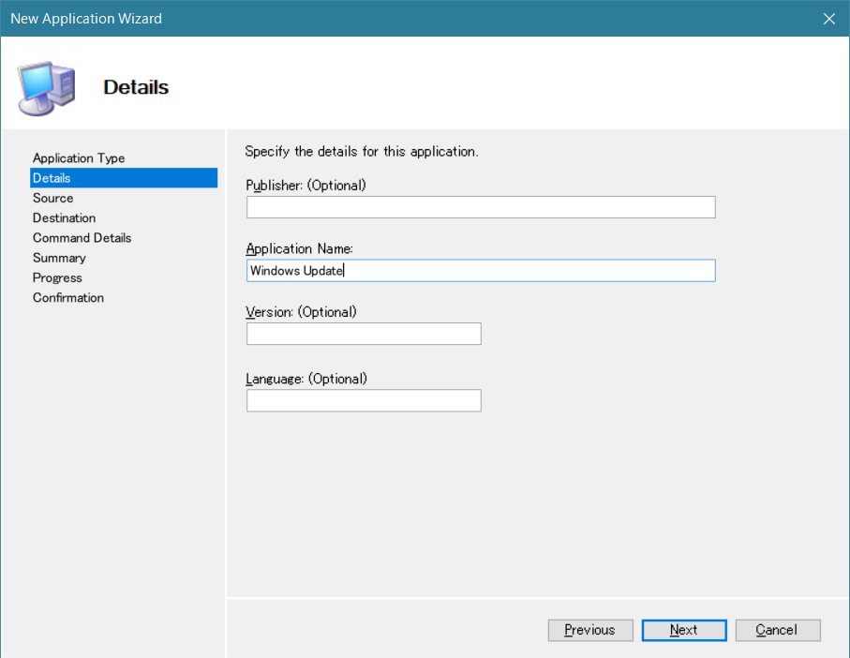Cancel the wizard
Image resolution: width=850 pixels, height=658 pixels.
(778, 631)
